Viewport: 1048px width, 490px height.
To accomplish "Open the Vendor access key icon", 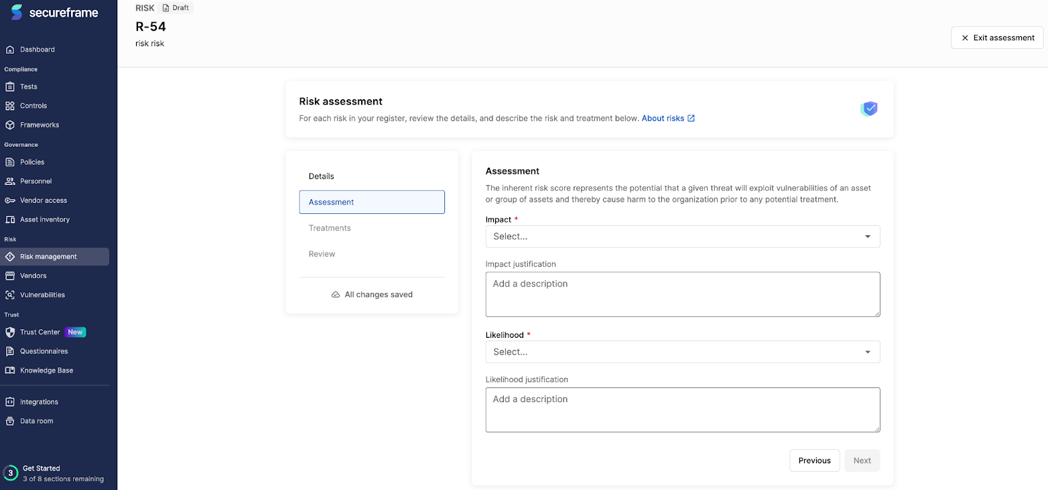I will tap(10, 200).
